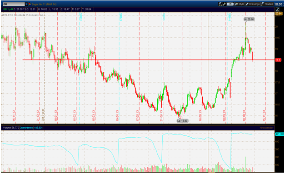Click the /SB symbol input field
Viewport: 285px width, 174px height.
click(14, 4)
